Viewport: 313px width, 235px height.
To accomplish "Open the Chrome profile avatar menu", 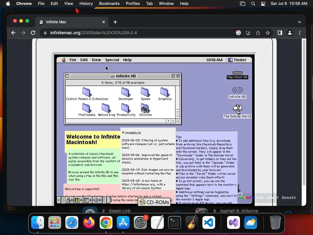I will (x=290, y=33).
